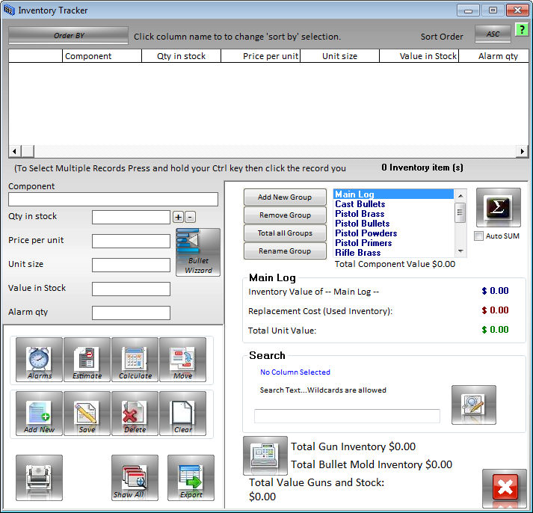Viewport: 533px width, 513px height.
Task: Launch the Bullet Wizzard
Action: (x=198, y=253)
